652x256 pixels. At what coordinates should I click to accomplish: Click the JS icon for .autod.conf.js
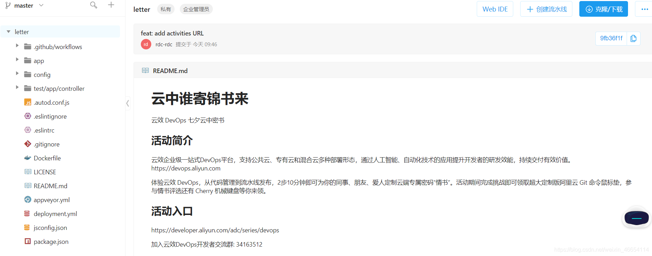pos(28,102)
